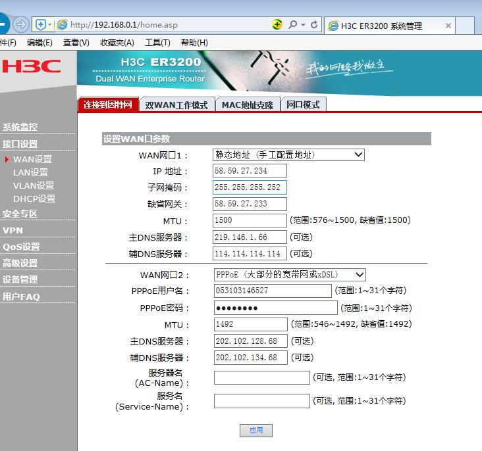Select DHCP设置 in the sidebar

coord(34,199)
